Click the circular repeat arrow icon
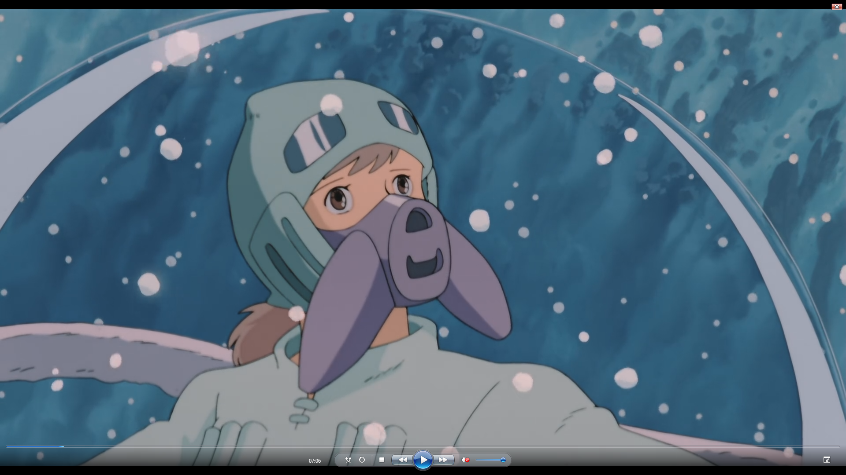Image resolution: width=846 pixels, height=475 pixels. pos(362,460)
